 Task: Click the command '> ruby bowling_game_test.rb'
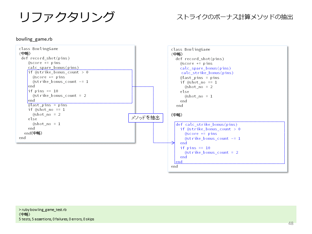43,210
